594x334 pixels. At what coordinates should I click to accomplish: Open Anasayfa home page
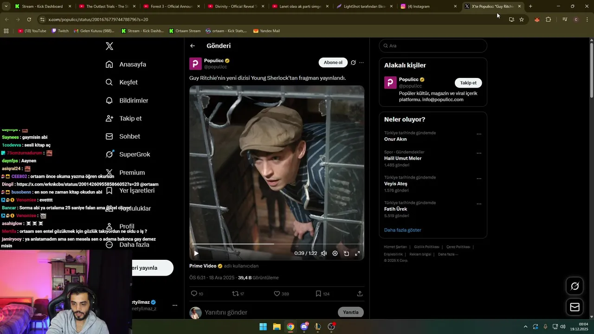pyautogui.click(x=126, y=64)
